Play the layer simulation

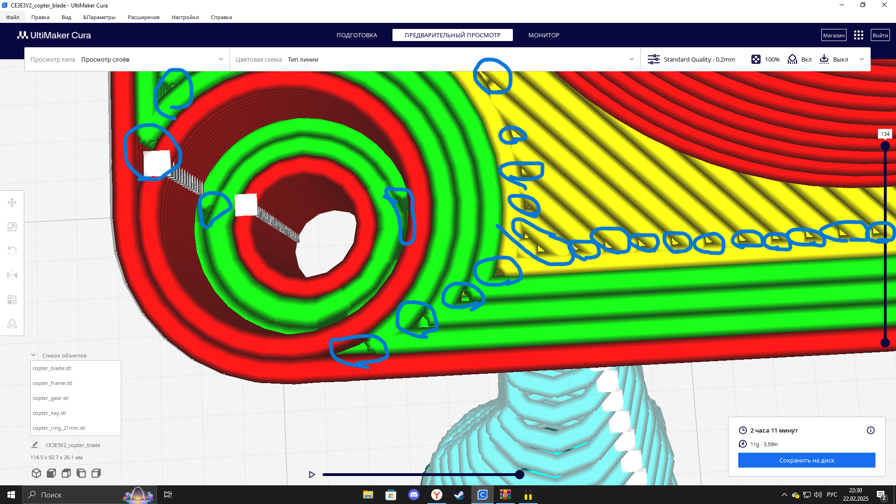(312, 475)
